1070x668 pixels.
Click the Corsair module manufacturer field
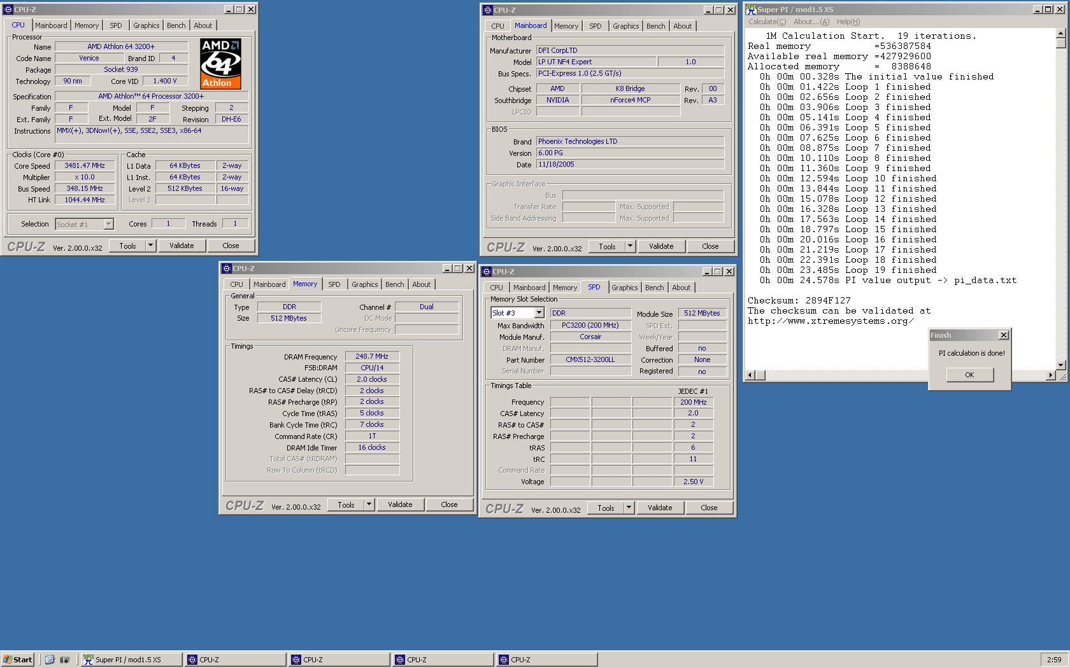pos(590,337)
